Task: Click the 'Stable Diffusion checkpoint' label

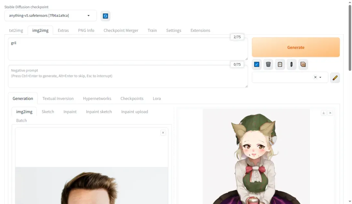Action: point(26,7)
